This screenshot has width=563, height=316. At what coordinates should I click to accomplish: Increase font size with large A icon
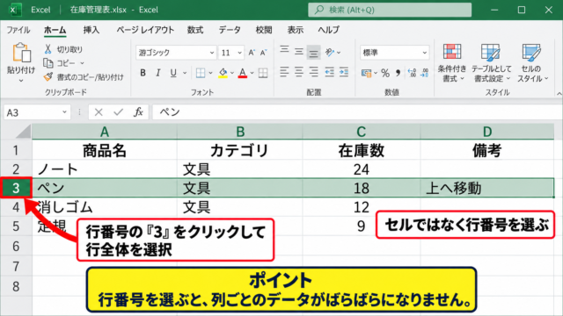coord(252,53)
